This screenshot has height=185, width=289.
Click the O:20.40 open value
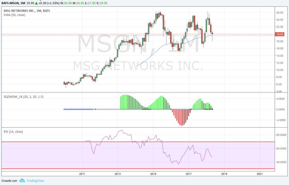[x=66, y=3]
